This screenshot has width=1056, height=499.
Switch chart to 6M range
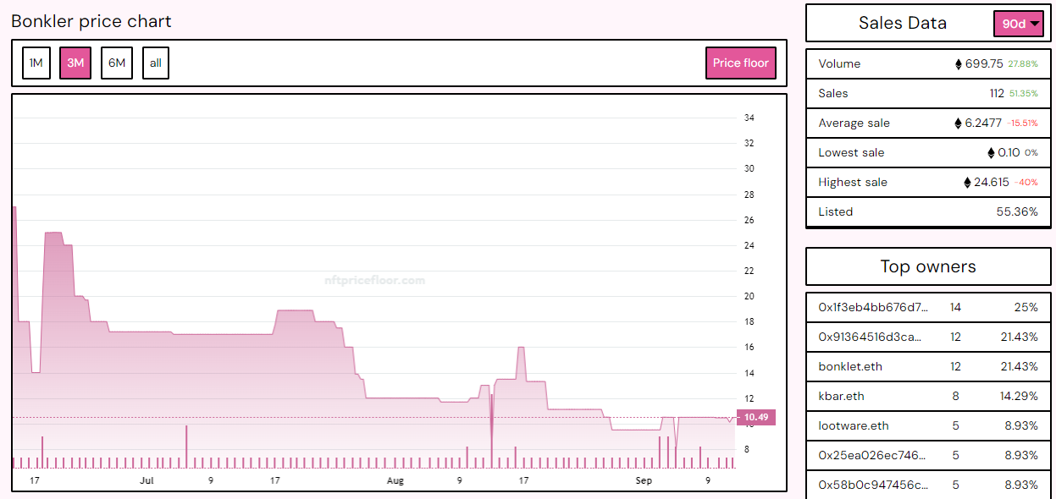coord(117,63)
